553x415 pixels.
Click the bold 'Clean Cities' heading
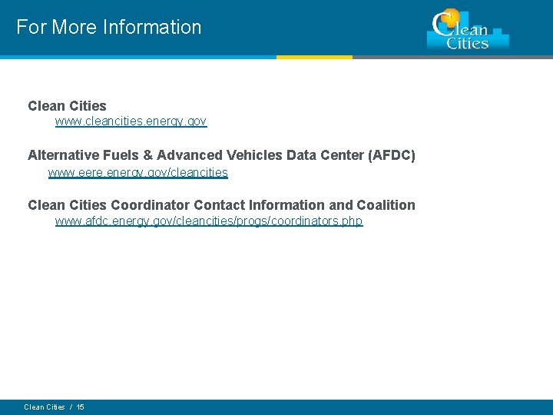tap(67, 106)
